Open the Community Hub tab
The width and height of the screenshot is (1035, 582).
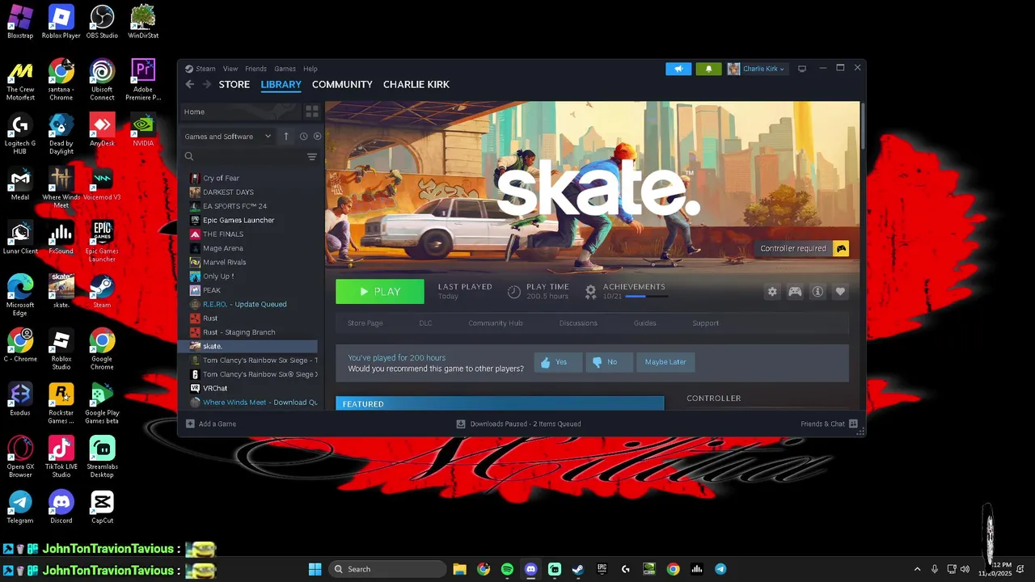[495, 323]
